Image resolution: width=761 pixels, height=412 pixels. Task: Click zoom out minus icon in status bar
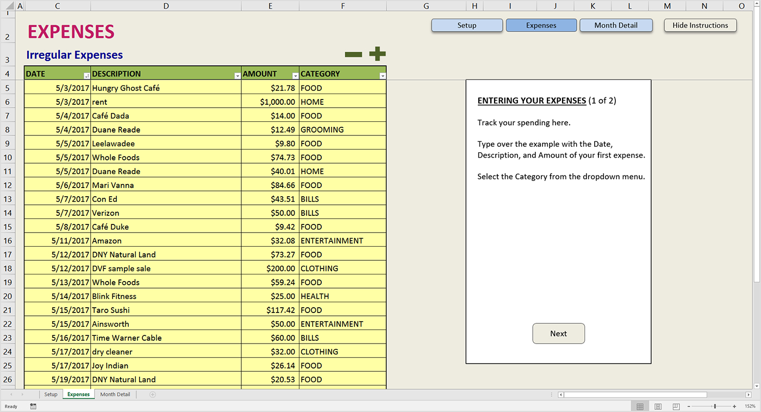point(689,407)
